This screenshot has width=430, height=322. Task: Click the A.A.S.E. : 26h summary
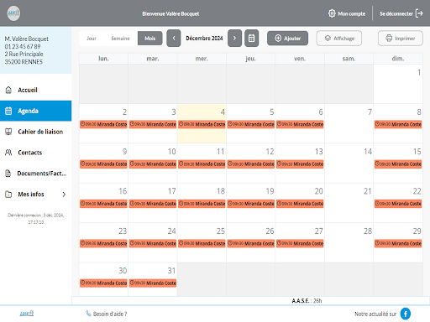tap(307, 301)
